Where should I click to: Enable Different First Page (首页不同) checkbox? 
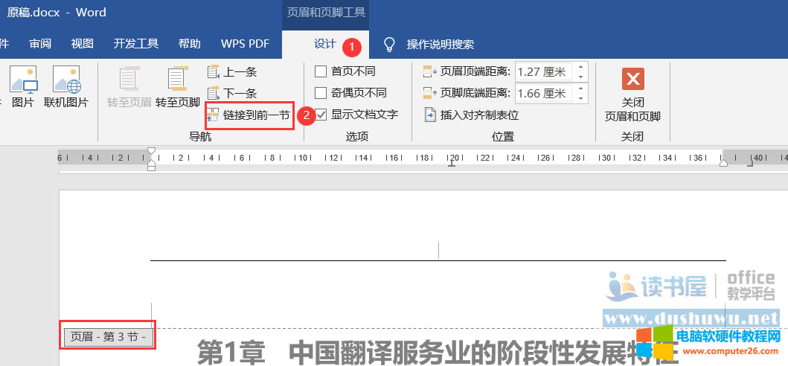coord(321,71)
